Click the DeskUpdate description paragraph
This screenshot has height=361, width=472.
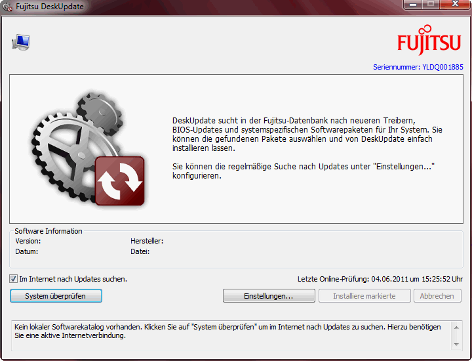click(307, 135)
